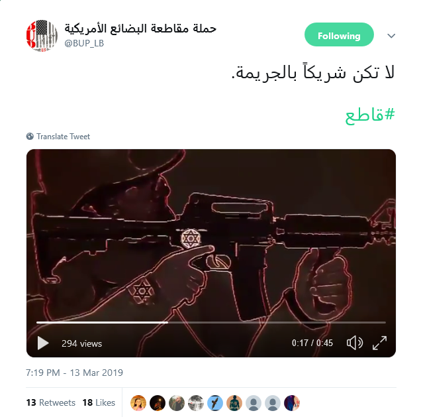Viewport: 421px width, 417px height.
Task: Open the tweet options chevron menu
Action: [391, 36]
